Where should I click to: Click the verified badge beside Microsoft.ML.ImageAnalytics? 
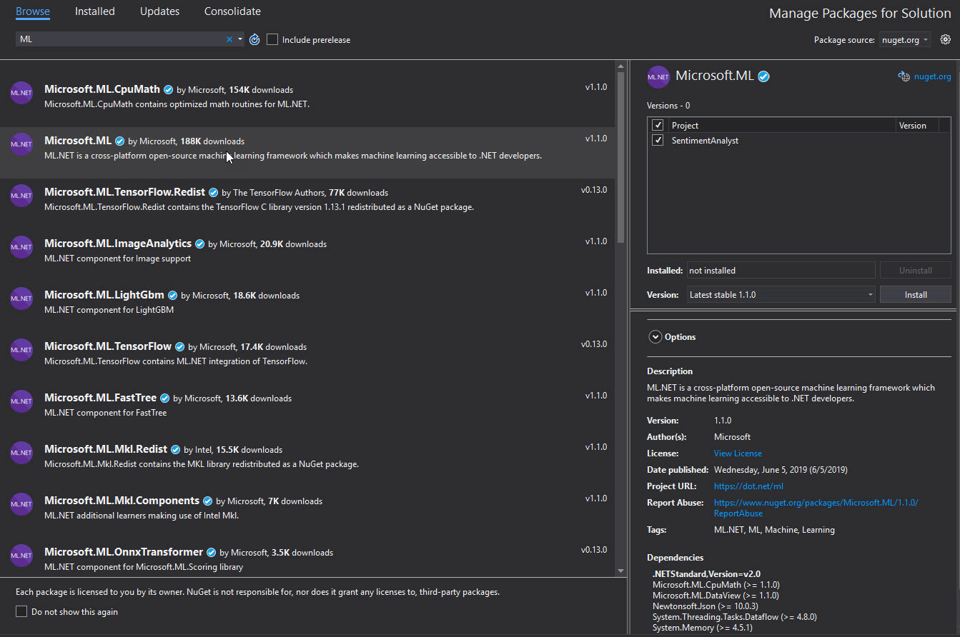200,244
